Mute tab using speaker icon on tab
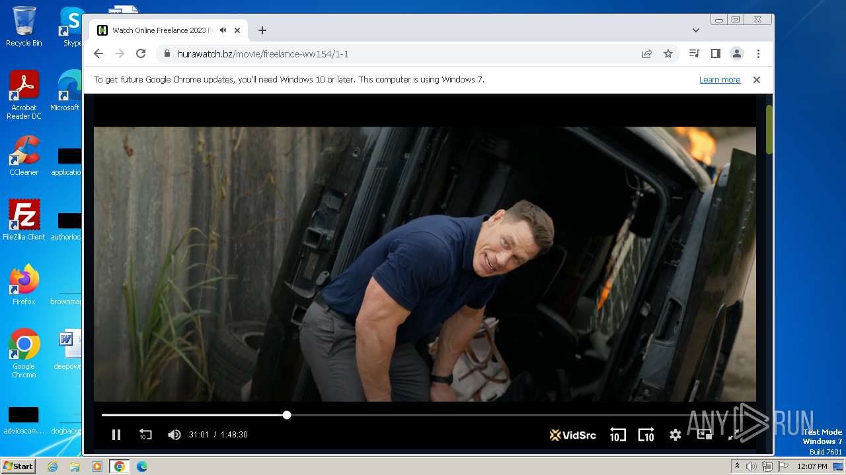The height and width of the screenshot is (475, 846). [223, 30]
